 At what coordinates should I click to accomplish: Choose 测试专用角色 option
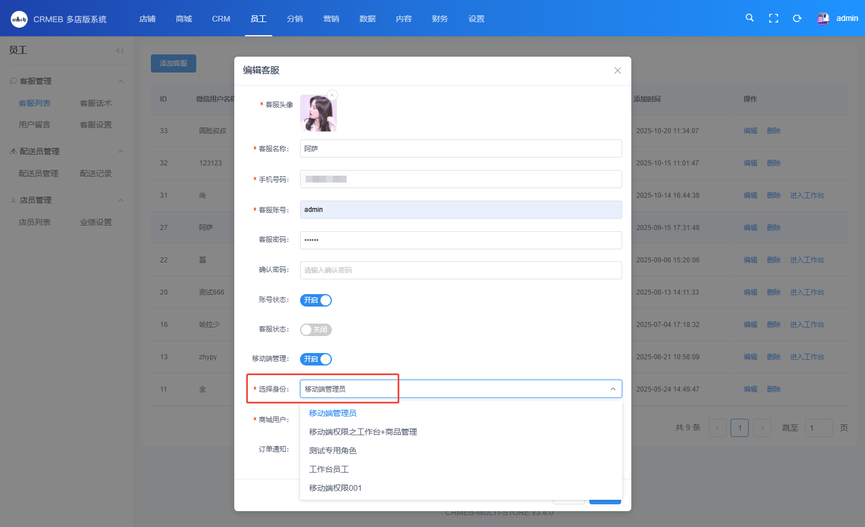tap(333, 450)
